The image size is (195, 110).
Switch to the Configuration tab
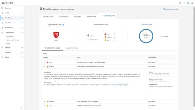[63, 17]
